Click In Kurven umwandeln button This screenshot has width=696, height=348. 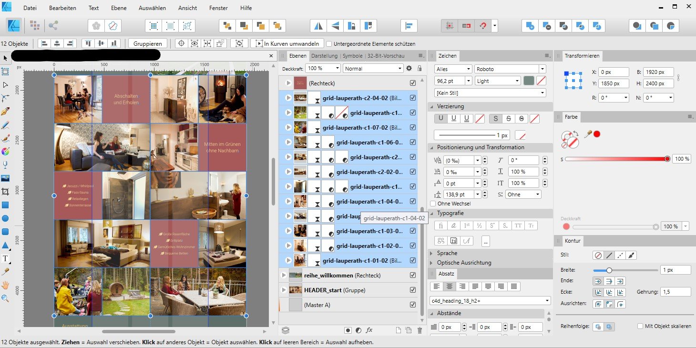click(287, 43)
